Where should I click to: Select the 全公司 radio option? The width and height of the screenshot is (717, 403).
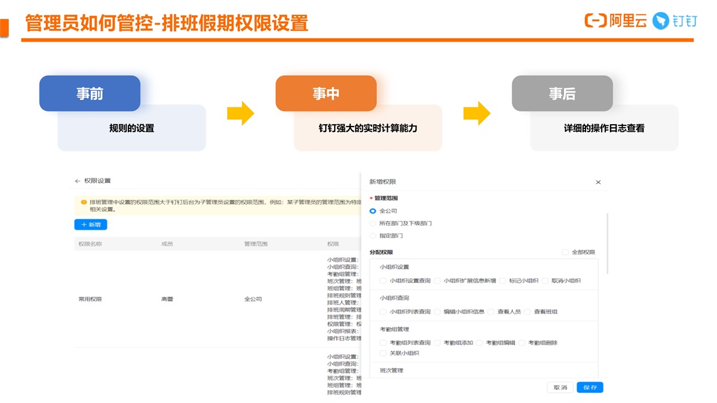373,211
